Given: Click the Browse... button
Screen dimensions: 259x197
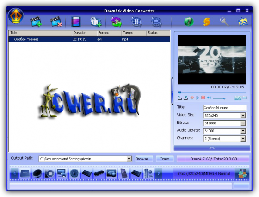Looking at the screenshot, I should [144, 159].
